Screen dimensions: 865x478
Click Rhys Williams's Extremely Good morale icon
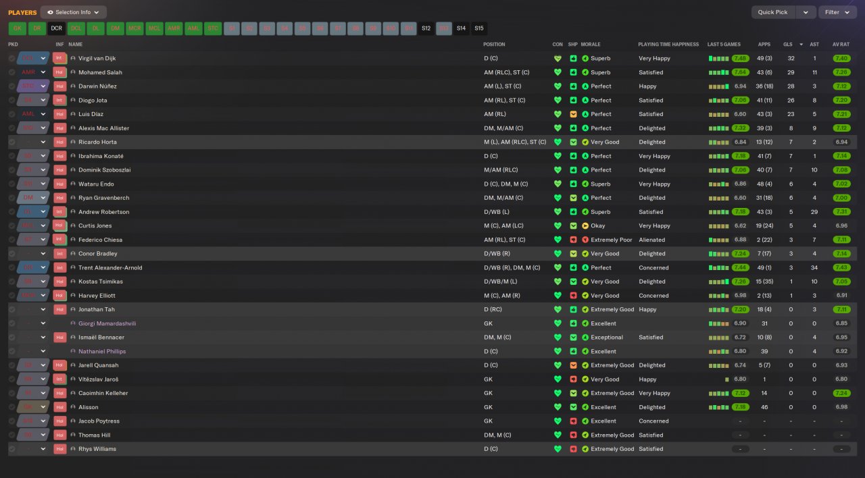pyautogui.click(x=585, y=449)
